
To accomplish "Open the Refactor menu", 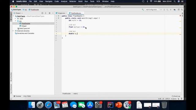I will click(x=73, y=1).
